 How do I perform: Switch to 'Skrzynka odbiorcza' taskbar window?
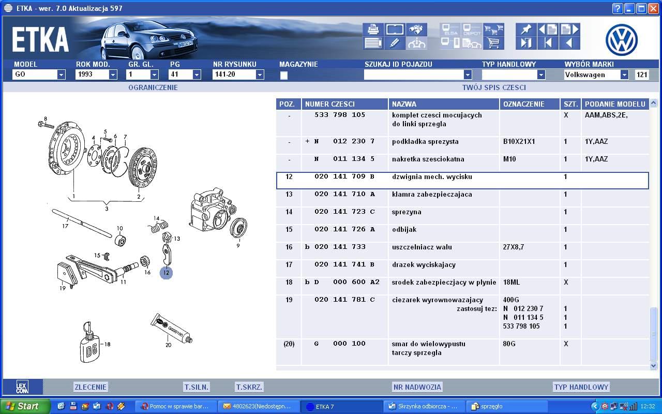point(424,406)
